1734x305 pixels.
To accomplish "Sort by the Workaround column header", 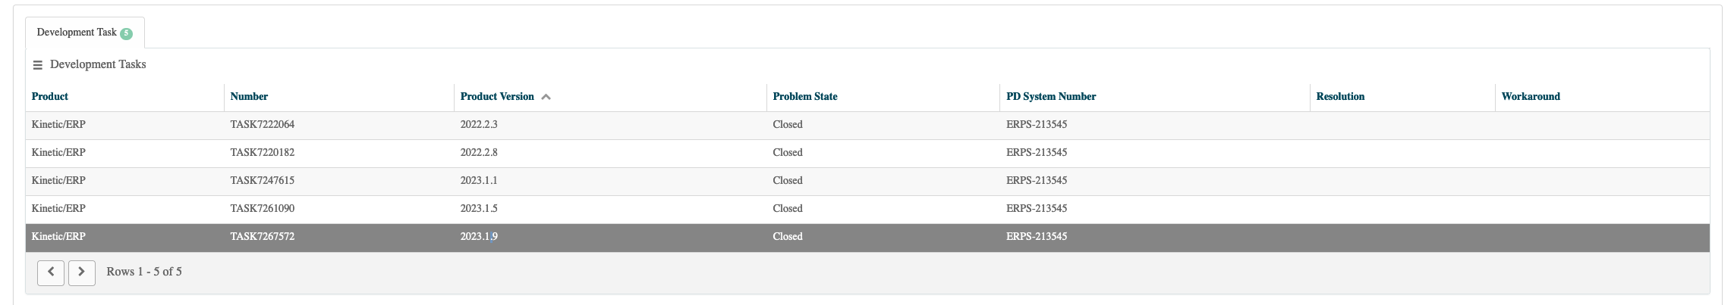I will pos(1531,96).
